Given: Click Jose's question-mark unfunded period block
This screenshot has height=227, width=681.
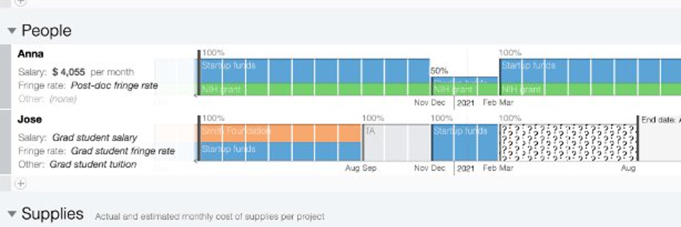Looking at the screenshot, I should (x=568, y=143).
